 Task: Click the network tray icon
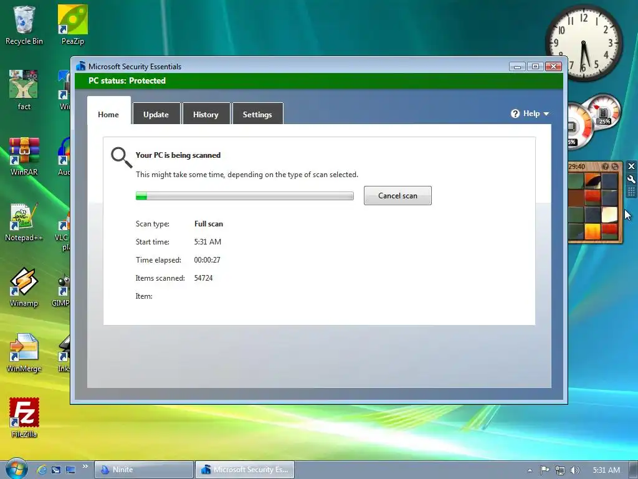tap(560, 470)
